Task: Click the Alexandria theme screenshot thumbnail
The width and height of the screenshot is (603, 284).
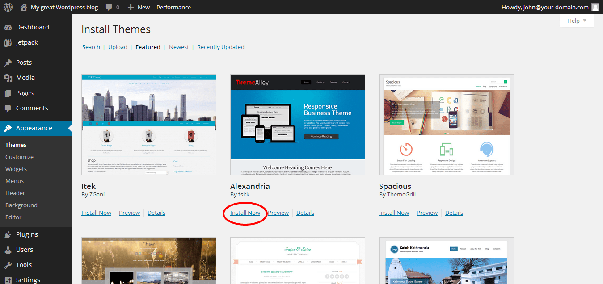Action: tap(298, 125)
